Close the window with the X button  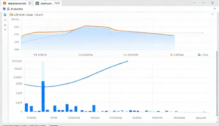click(212, 3)
